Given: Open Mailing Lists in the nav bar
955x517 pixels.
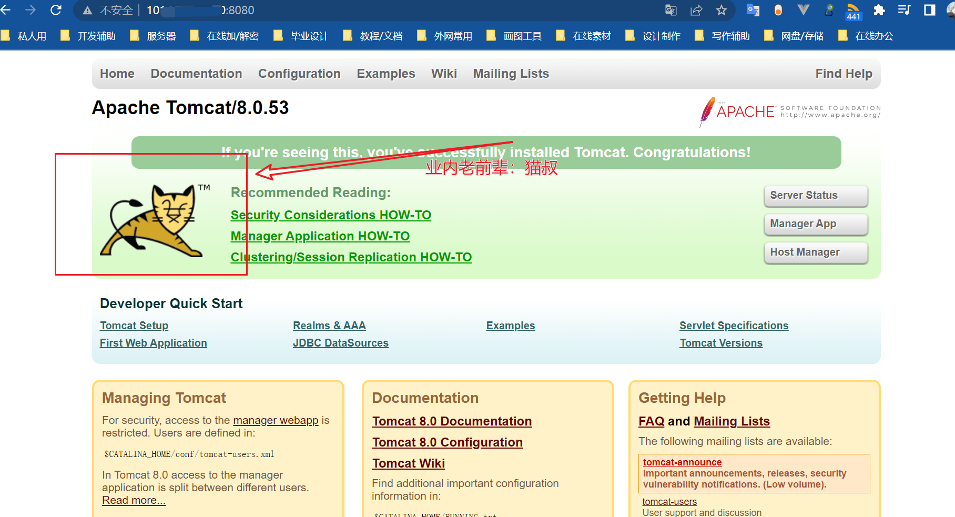Looking at the screenshot, I should pyautogui.click(x=511, y=74).
